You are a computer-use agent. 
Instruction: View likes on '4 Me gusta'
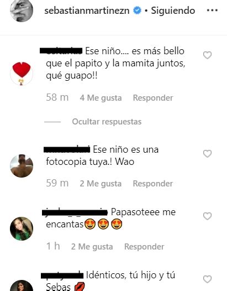[x=101, y=98]
